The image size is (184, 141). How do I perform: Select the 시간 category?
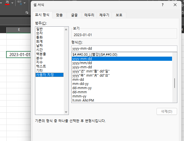click(x=50, y=50)
